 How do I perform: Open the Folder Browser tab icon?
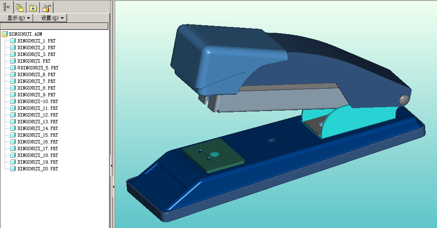coord(19,8)
